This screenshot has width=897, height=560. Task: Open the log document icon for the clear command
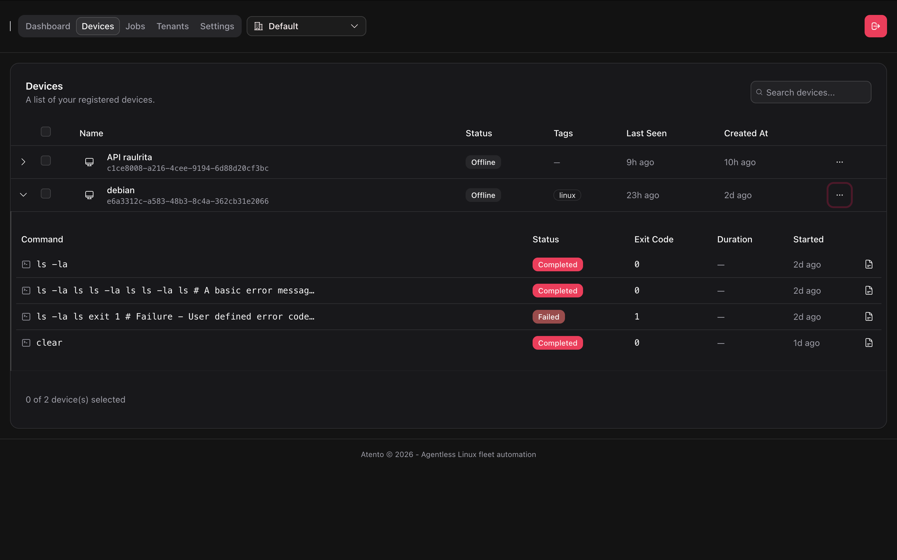click(x=869, y=343)
